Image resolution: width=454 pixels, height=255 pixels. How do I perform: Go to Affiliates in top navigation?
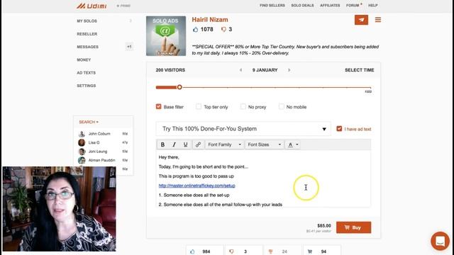pos(330,6)
